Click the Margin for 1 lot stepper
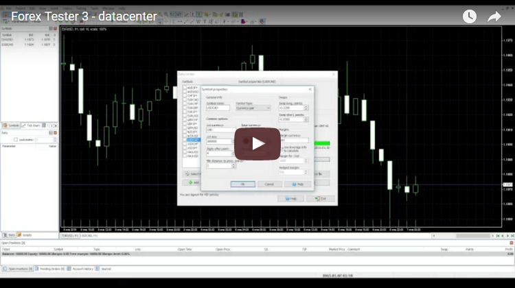The height and width of the screenshot is (288, 515). (x=306, y=160)
